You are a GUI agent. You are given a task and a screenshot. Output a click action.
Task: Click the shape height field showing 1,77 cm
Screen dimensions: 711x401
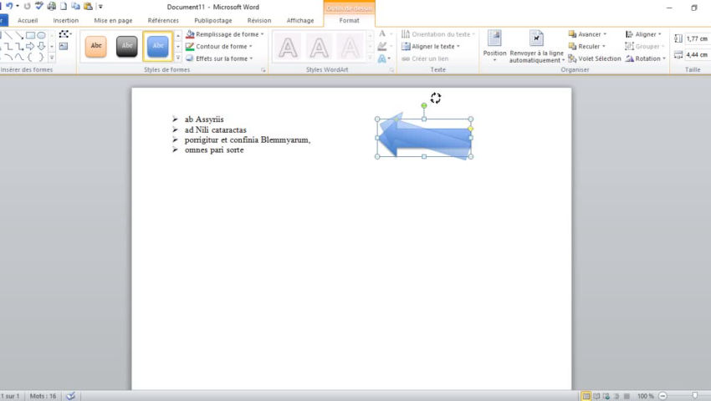696,38
